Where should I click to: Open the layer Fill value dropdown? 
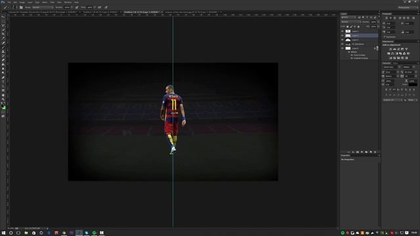(x=378, y=26)
